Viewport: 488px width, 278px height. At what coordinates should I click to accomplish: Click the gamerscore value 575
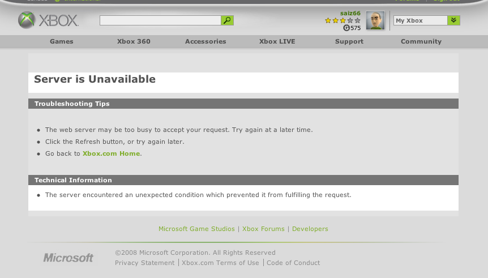coord(356,28)
